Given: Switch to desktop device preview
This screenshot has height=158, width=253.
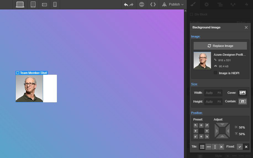Looking at the screenshot, I should pyautogui.click(x=20, y=4).
